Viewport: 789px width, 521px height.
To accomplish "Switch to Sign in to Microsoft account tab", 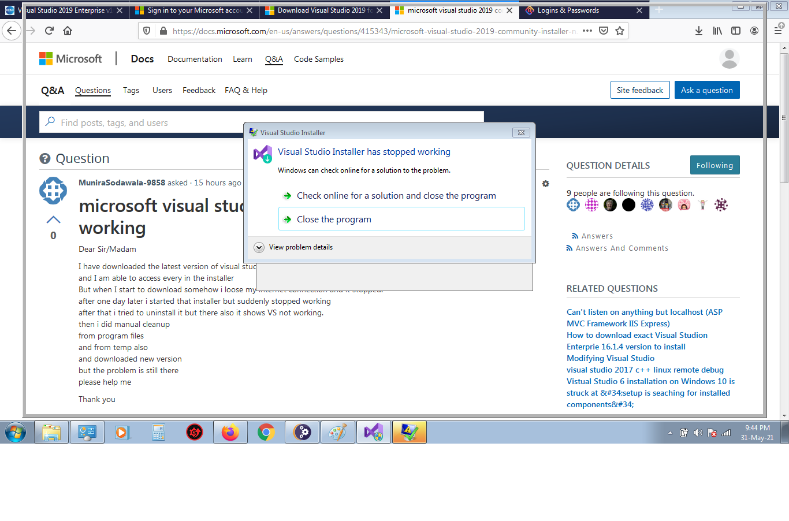I will (x=195, y=10).
